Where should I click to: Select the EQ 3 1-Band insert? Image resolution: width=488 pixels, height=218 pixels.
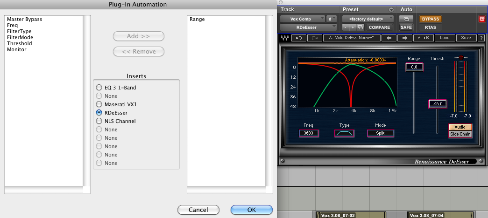(x=99, y=88)
